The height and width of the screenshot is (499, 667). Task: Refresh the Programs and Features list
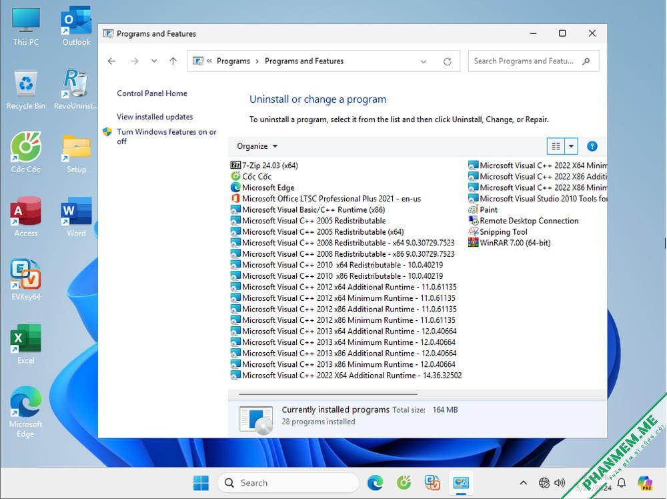tap(448, 61)
